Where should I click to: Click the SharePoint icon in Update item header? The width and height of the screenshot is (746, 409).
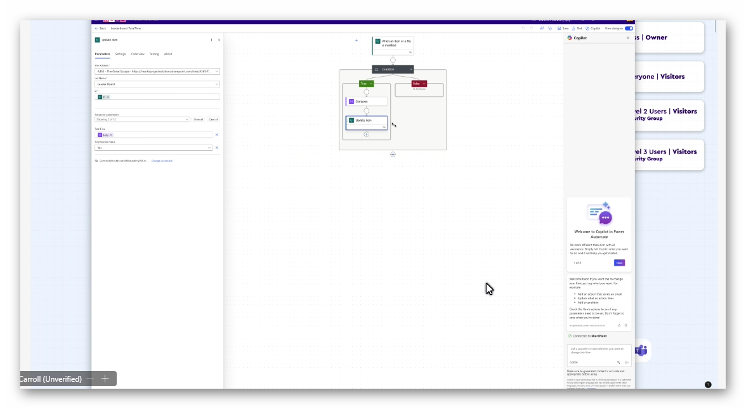click(x=98, y=40)
